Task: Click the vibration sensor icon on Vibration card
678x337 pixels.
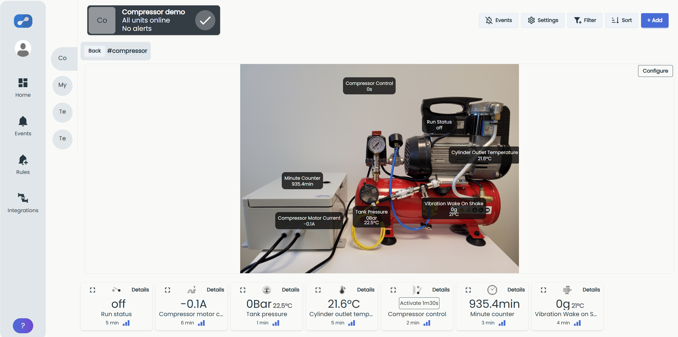Action: pos(567,290)
